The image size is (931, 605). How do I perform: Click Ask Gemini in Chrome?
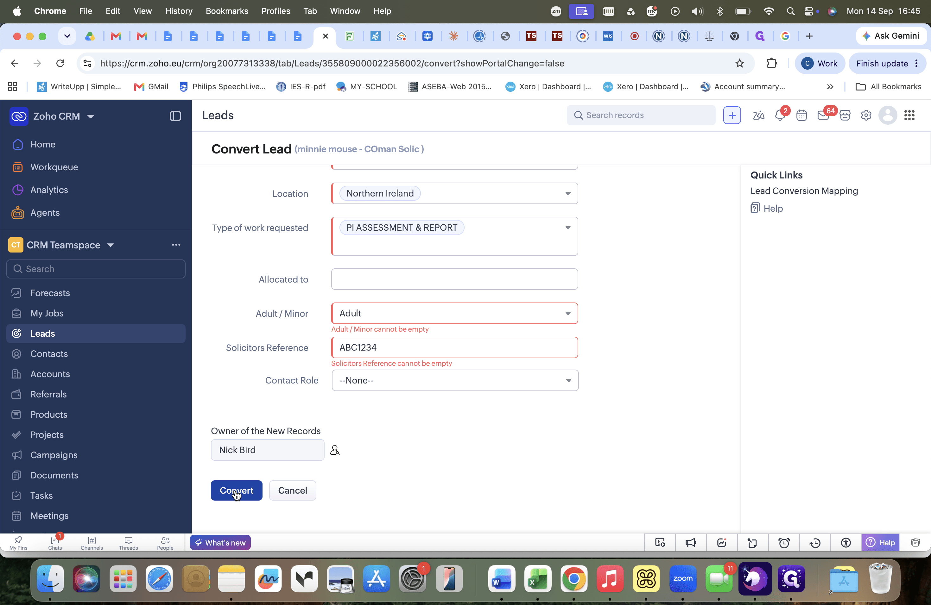click(891, 36)
